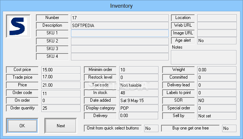Screen dimensions: 243x139
Task: Click the Date added label button
Action: click(x=100, y=101)
